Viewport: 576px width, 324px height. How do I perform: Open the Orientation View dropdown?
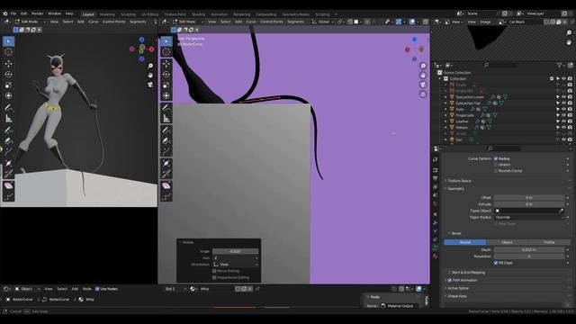coord(235,265)
